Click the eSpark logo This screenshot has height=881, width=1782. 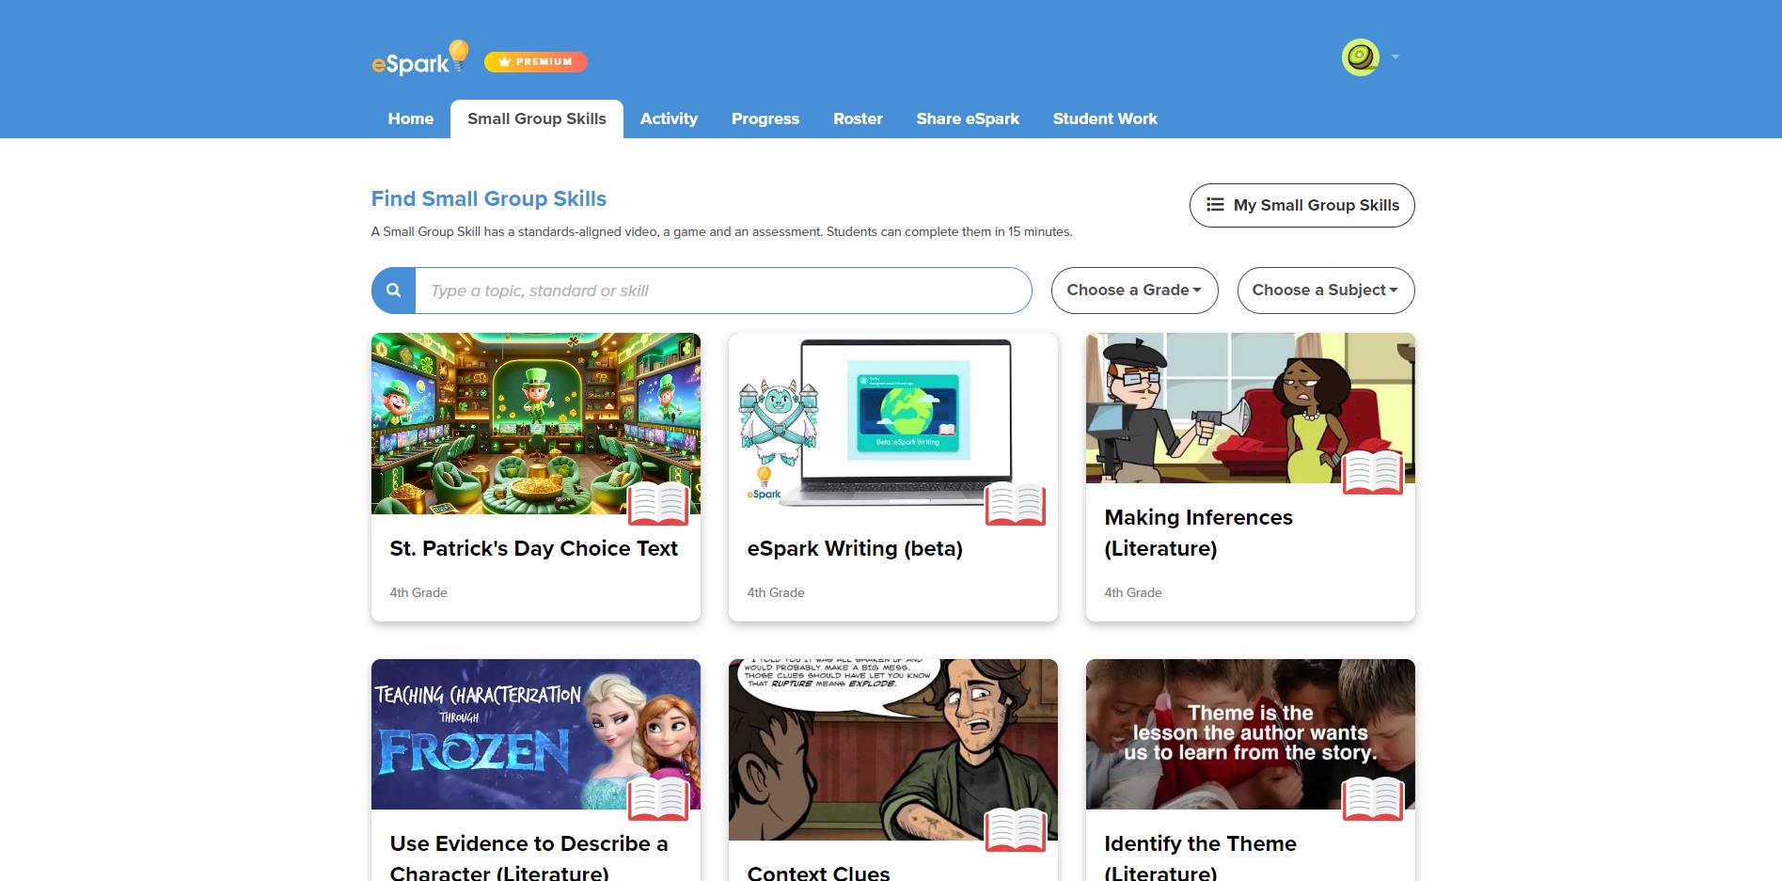pyautogui.click(x=419, y=58)
